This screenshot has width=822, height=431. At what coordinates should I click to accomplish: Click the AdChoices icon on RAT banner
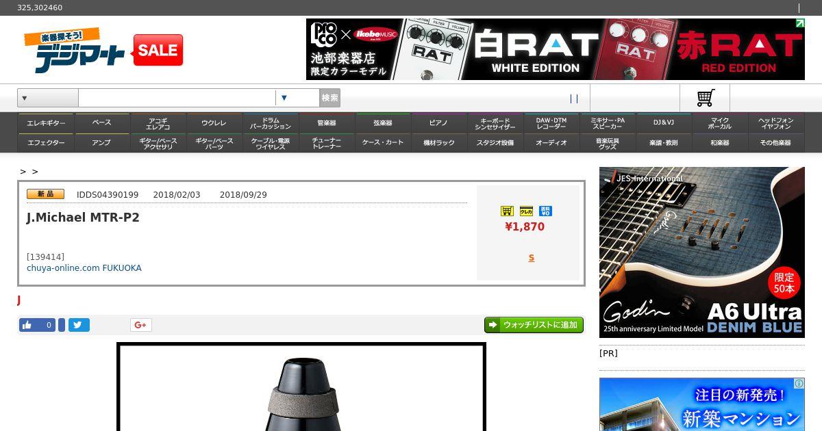[x=799, y=23]
